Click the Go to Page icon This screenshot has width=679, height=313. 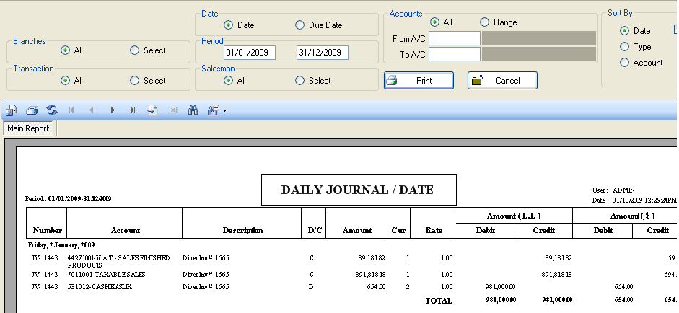coord(152,110)
